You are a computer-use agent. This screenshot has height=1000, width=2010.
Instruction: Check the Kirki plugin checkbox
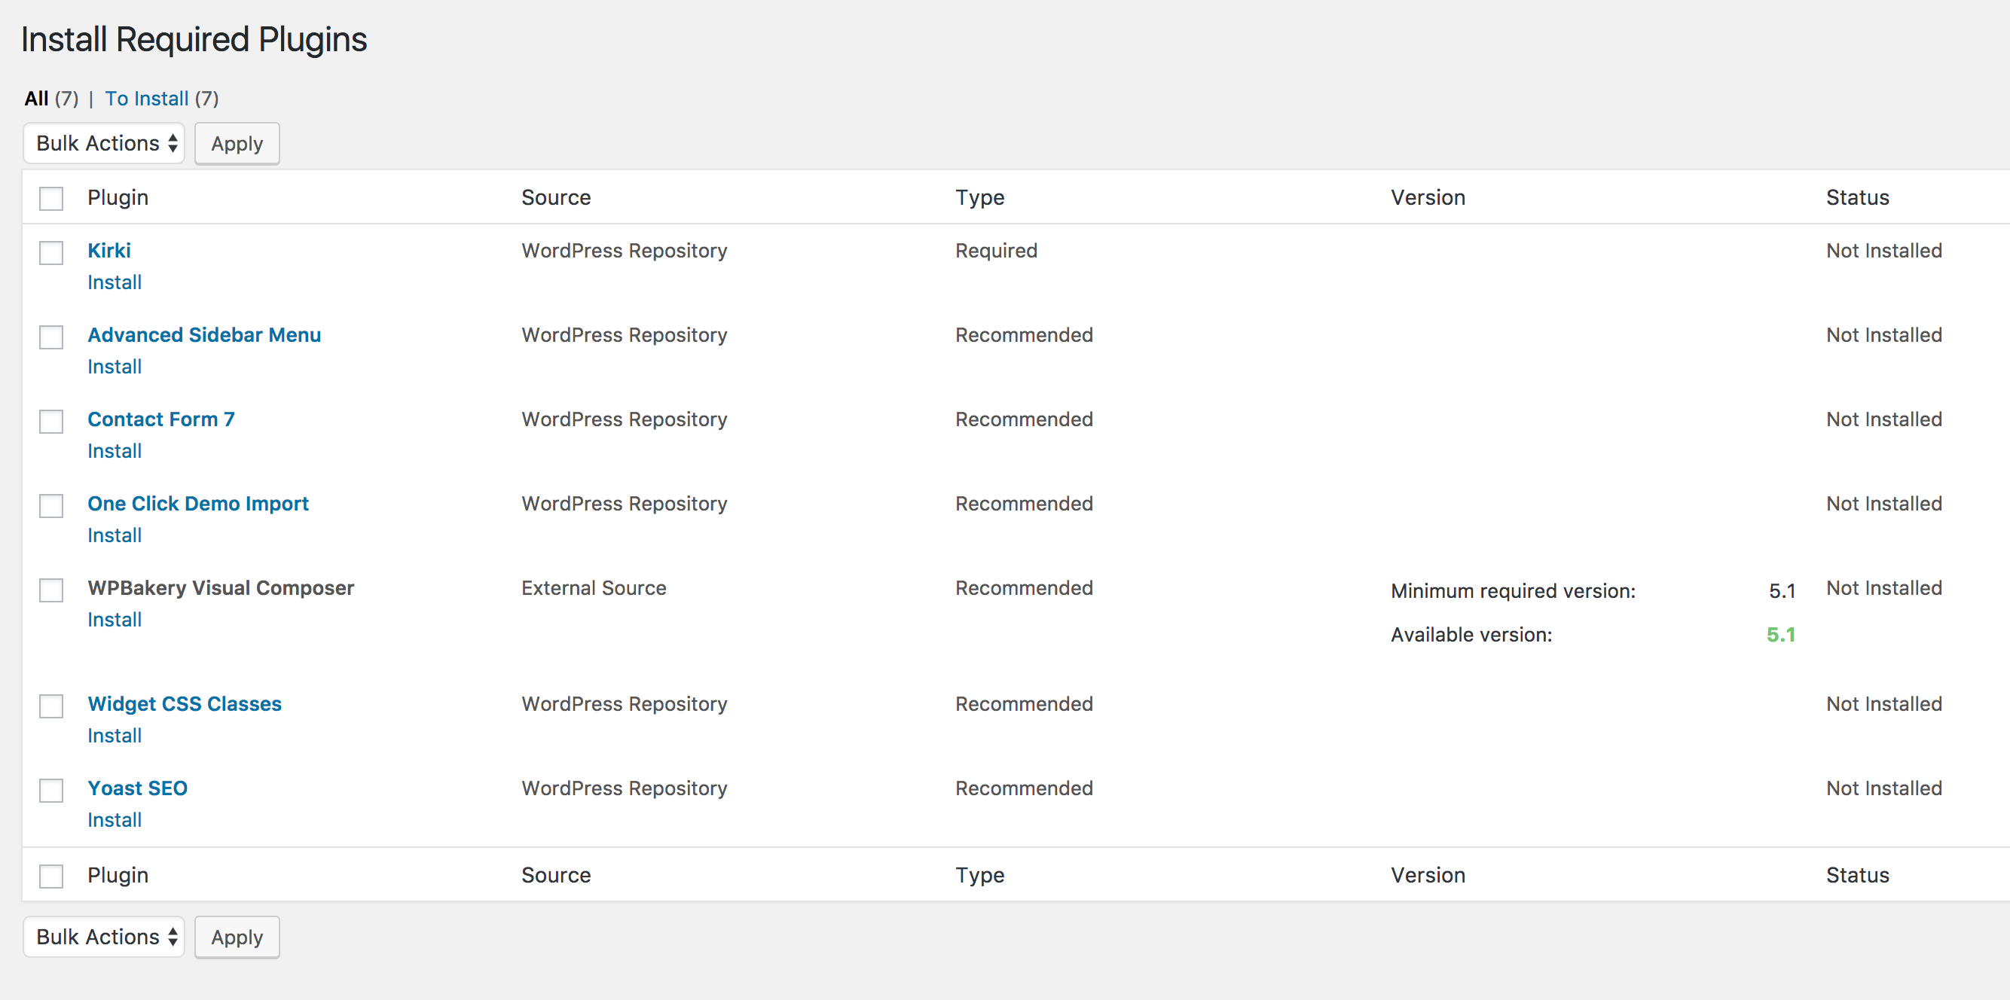[51, 253]
